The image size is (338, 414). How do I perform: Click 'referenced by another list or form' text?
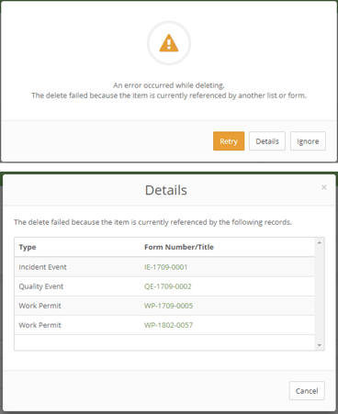tap(248, 95)
